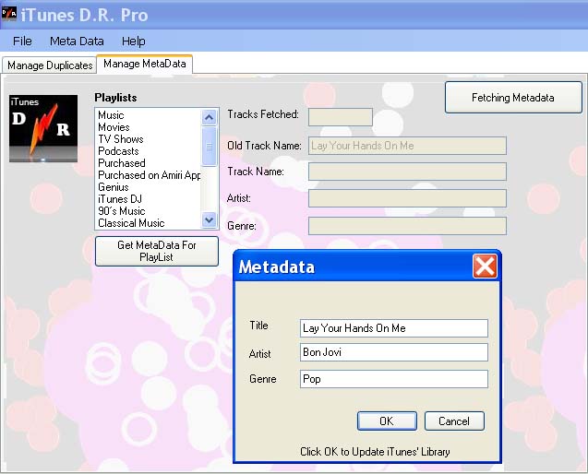The height and width of the screenshot is (474, 588).
Task: Select the Manage MetaData tab
Action: pyautogui.click(x=145, y=64)
